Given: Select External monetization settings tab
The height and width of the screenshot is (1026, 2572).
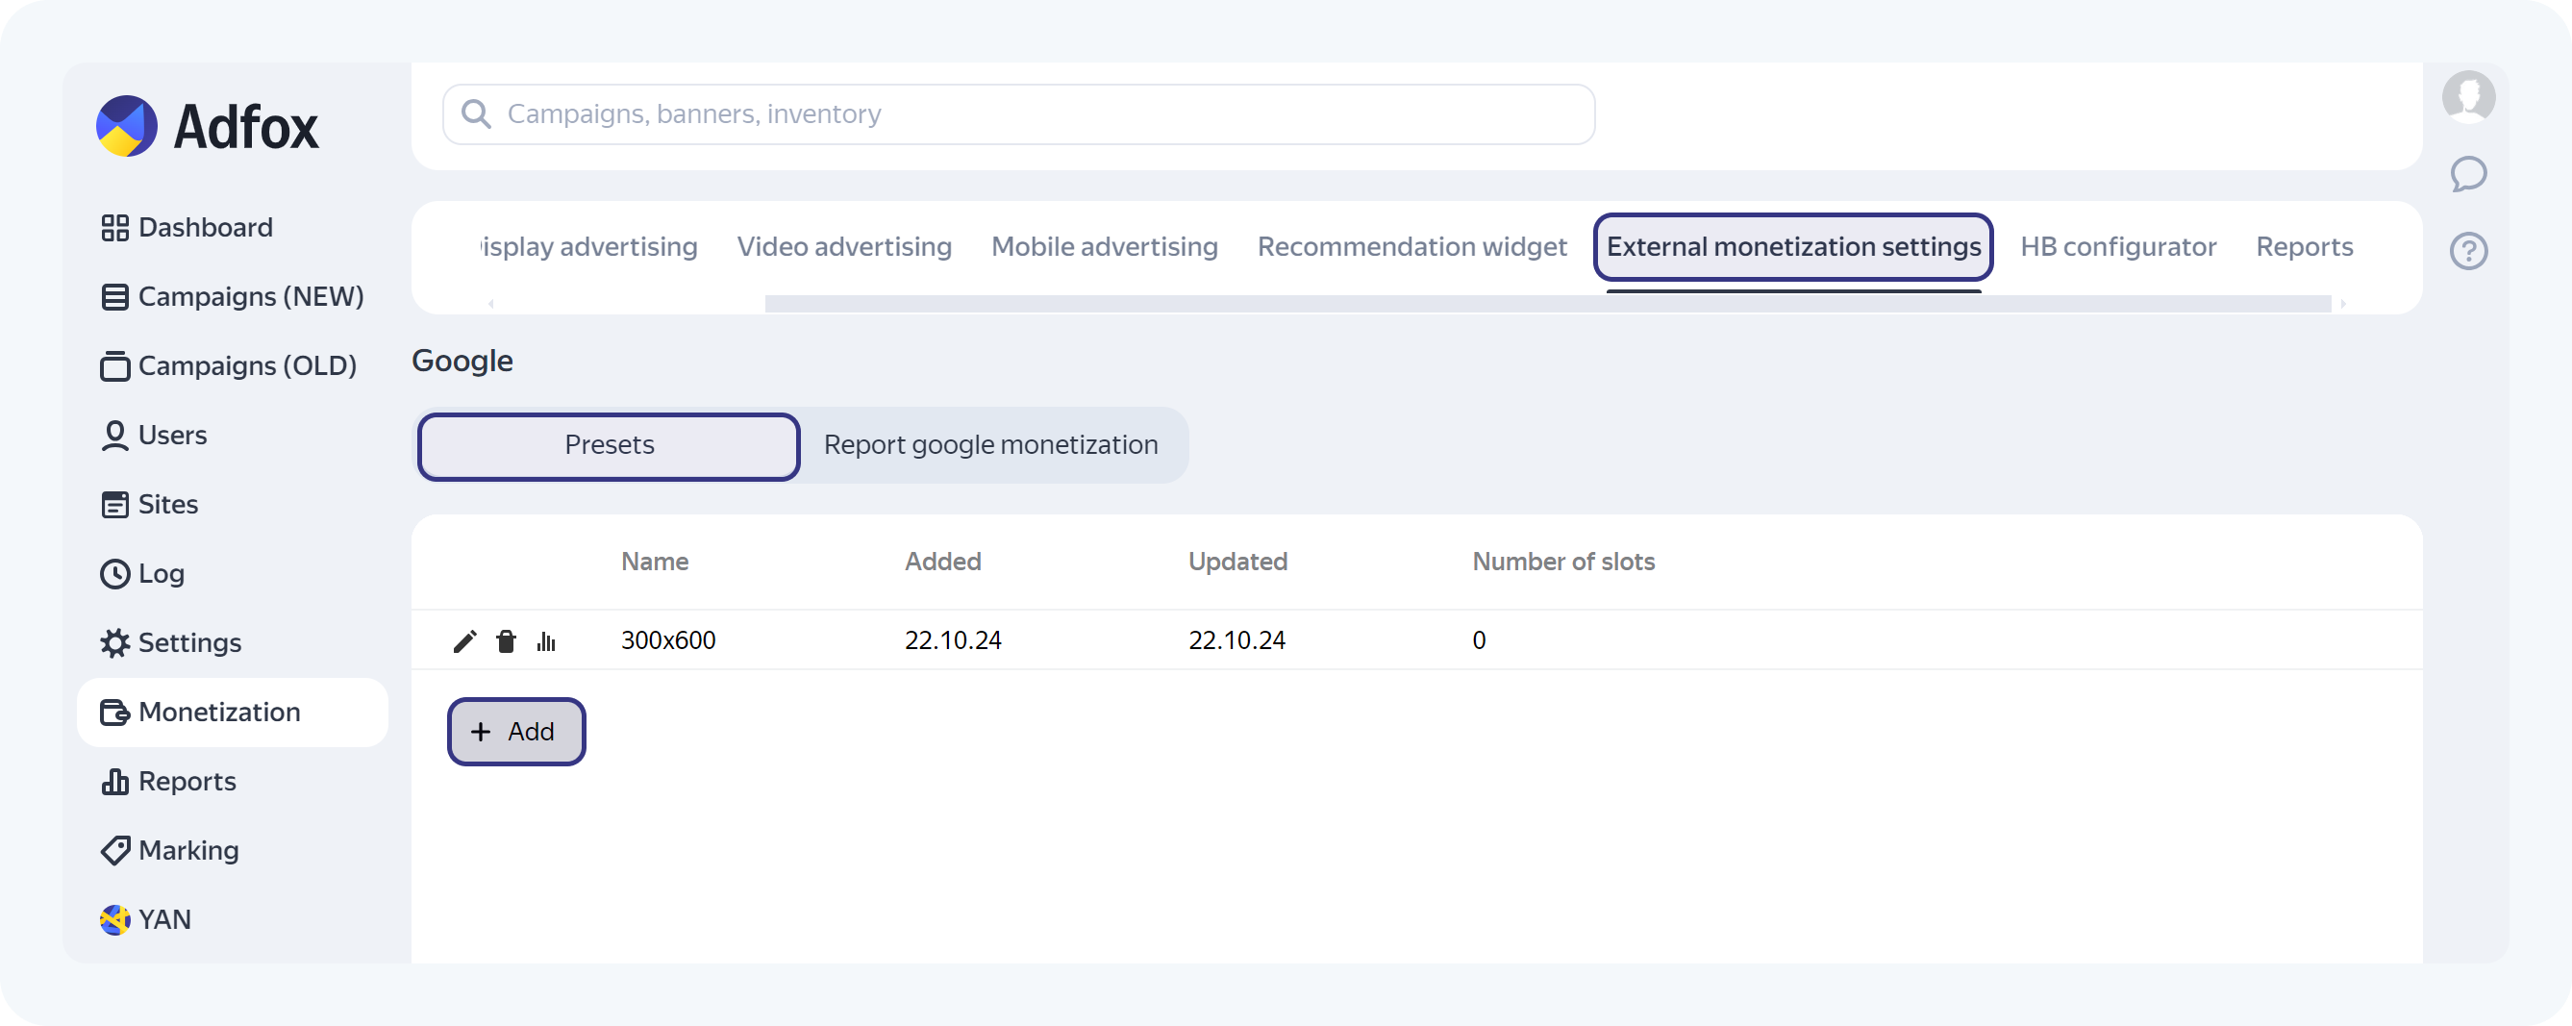Looking at the screenshot, I should pyautogui.click(x=1793, y=246).
